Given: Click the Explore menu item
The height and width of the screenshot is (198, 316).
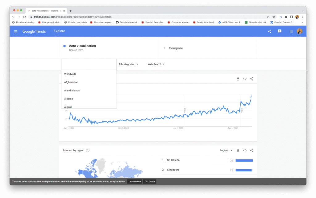Looking at the screenshot, I should [x=59, y=31].
